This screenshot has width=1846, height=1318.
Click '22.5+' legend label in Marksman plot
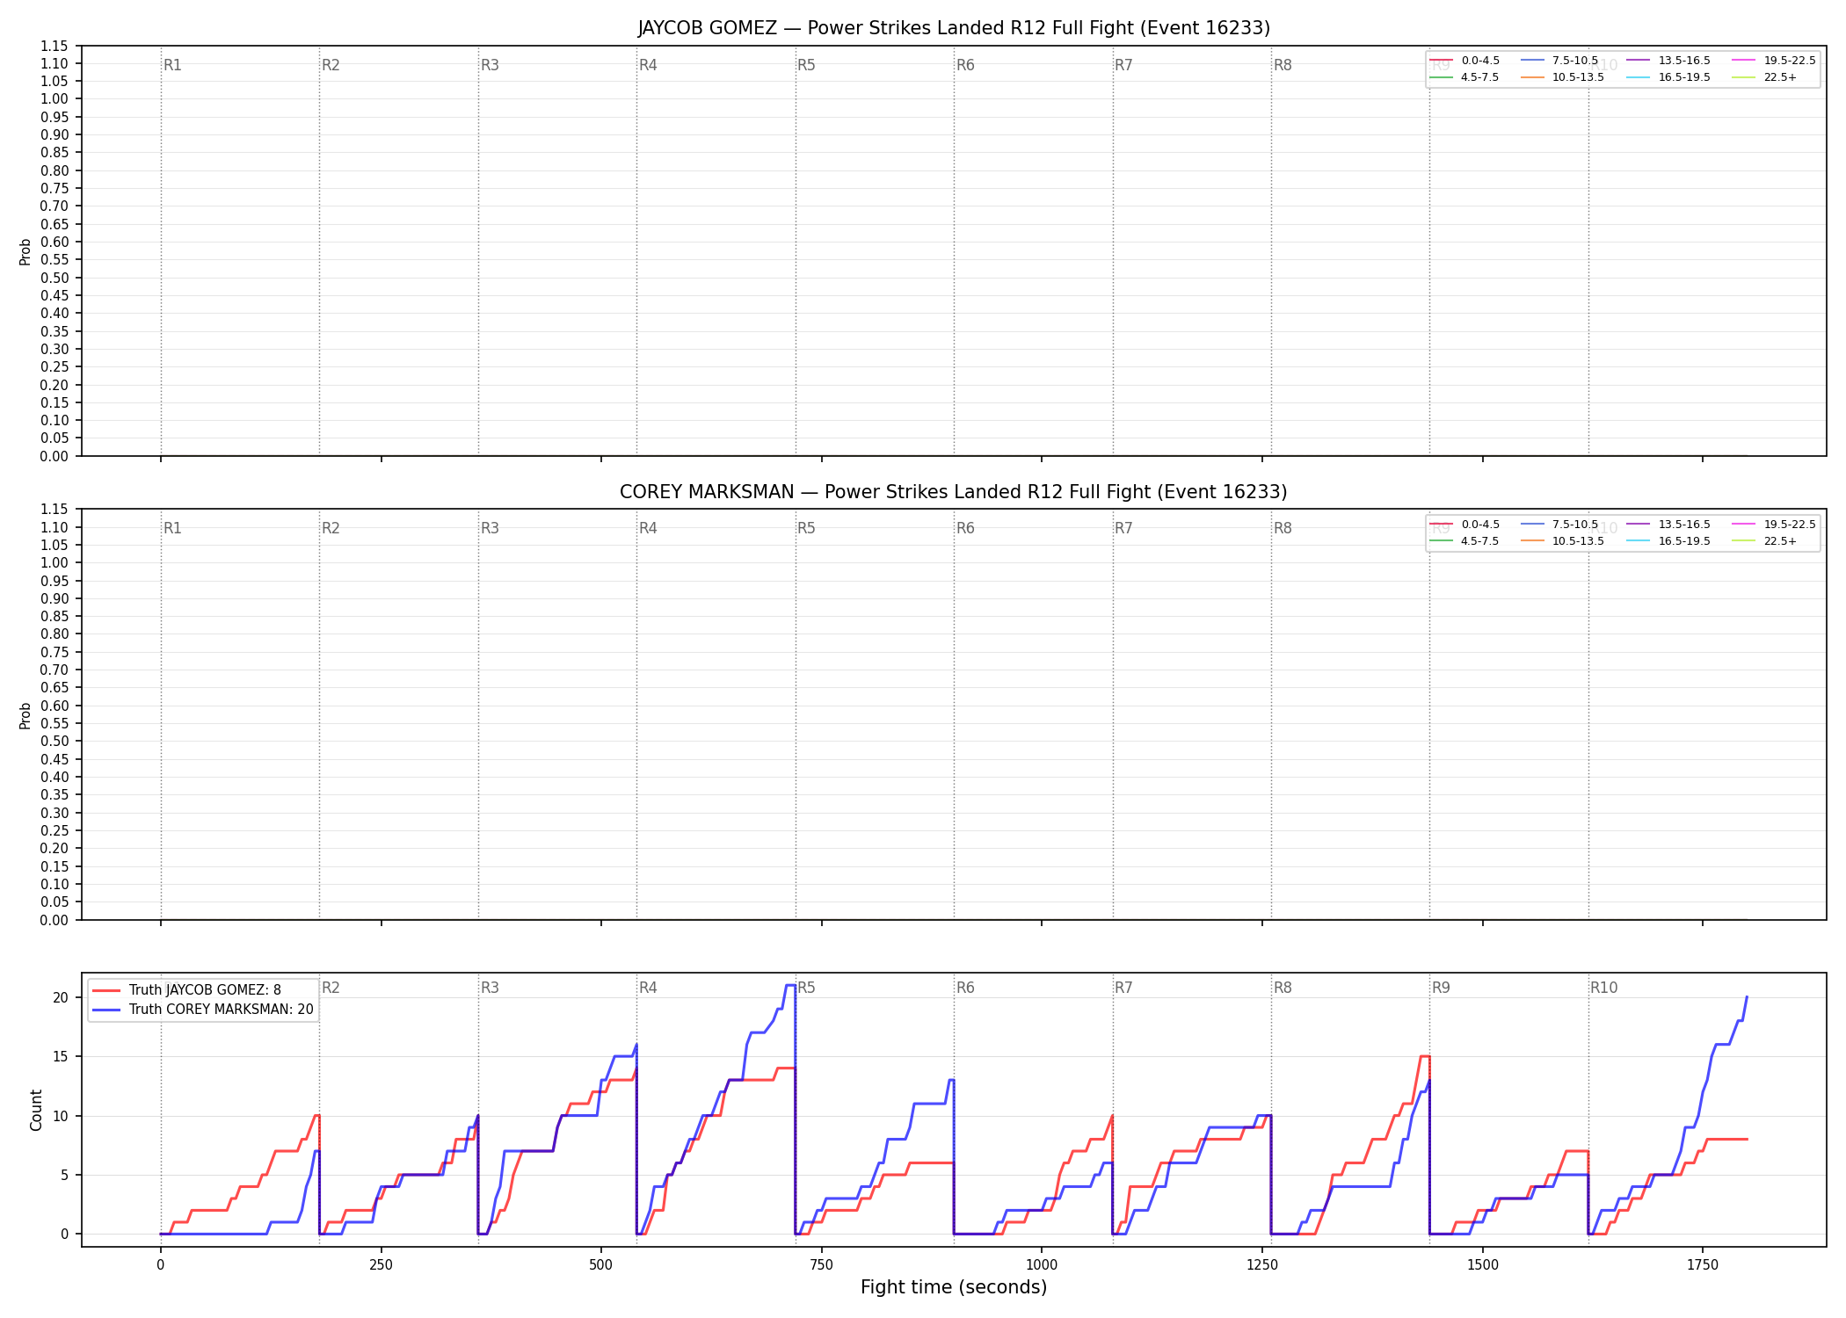tap(1780, 541)
